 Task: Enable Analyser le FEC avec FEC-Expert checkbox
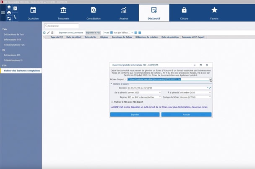coord(112,102)
